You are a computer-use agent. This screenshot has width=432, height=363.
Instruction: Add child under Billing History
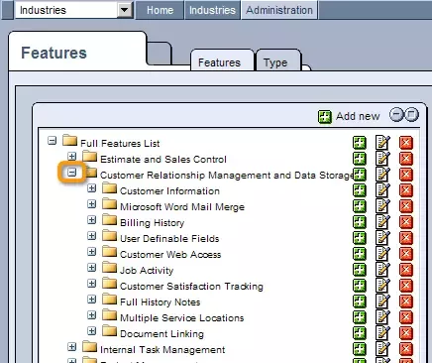pyautogui.click(x=360, y=222)
